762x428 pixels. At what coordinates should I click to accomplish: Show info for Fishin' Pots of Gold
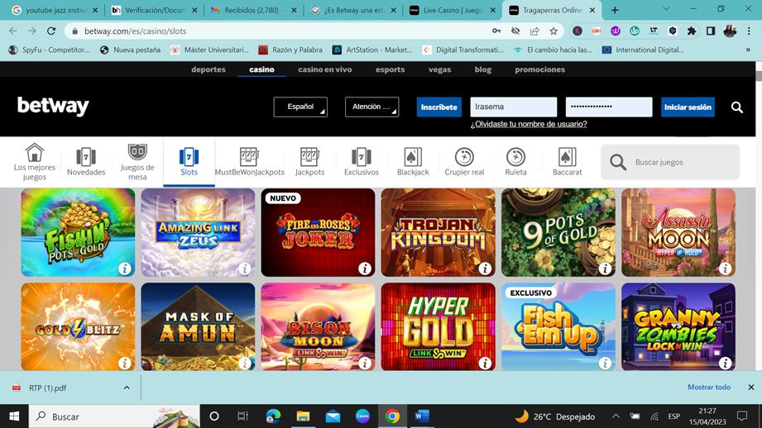(125, 269)
